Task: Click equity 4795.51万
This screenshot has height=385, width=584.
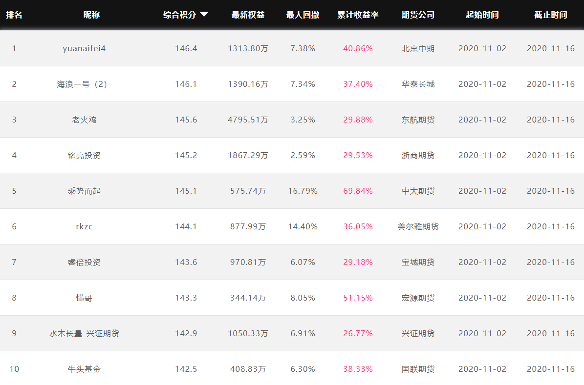Action: coord(248,120)
